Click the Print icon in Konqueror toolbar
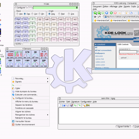 coord(131,13)
